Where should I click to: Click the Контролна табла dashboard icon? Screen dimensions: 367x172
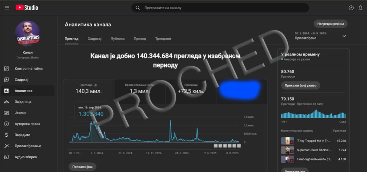(x=7, y=69)
